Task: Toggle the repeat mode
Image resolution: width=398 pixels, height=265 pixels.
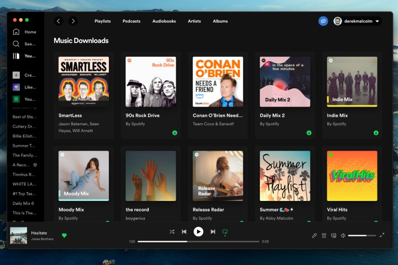Action: [x=225, y=232]
